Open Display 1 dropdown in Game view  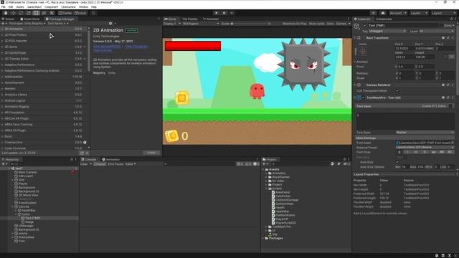(172, 24)
